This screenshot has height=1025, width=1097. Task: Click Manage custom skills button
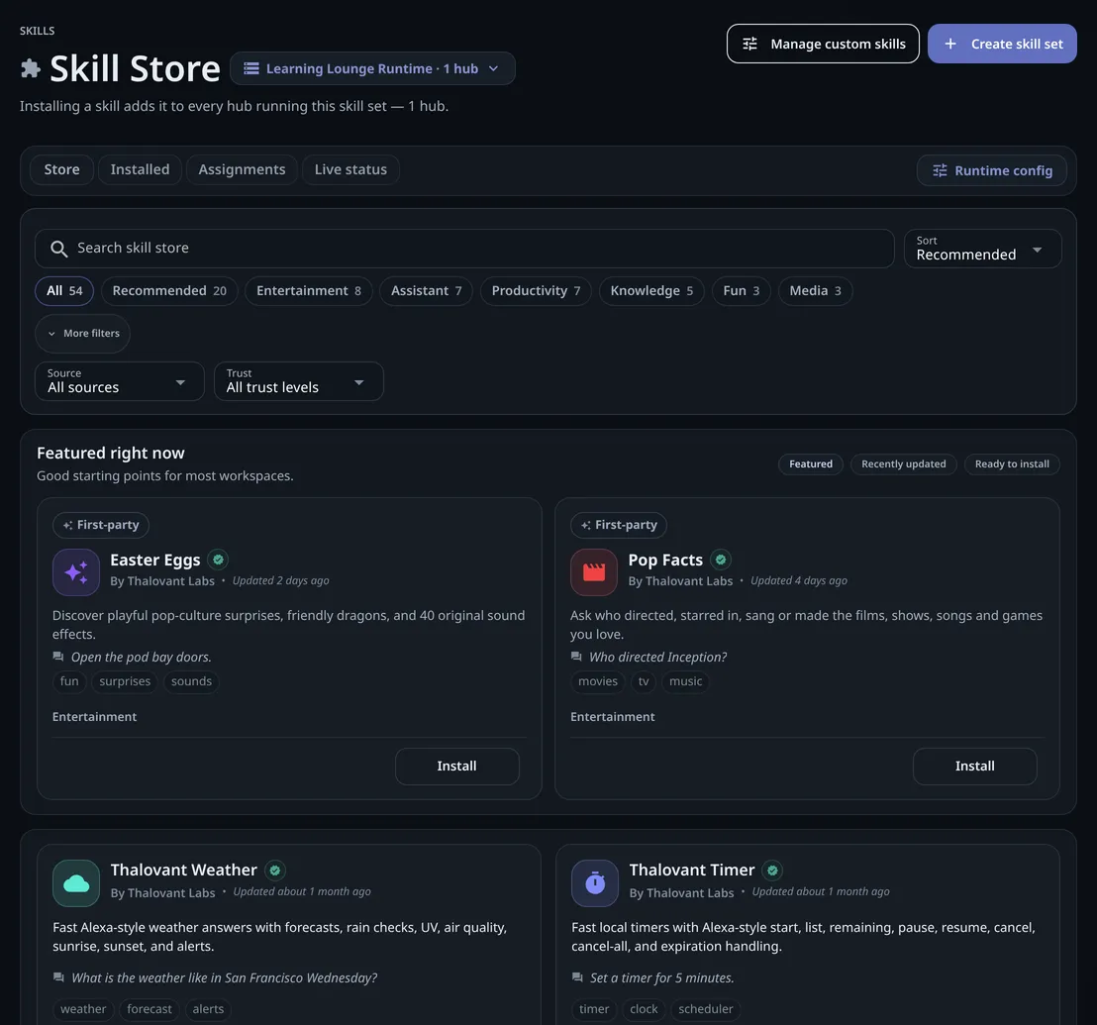823,45
